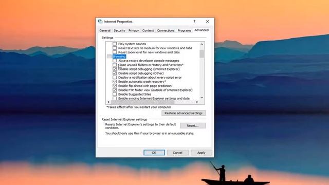329x185 pixels.
Task: Click the Apply button
Action: tap(201, 153)
